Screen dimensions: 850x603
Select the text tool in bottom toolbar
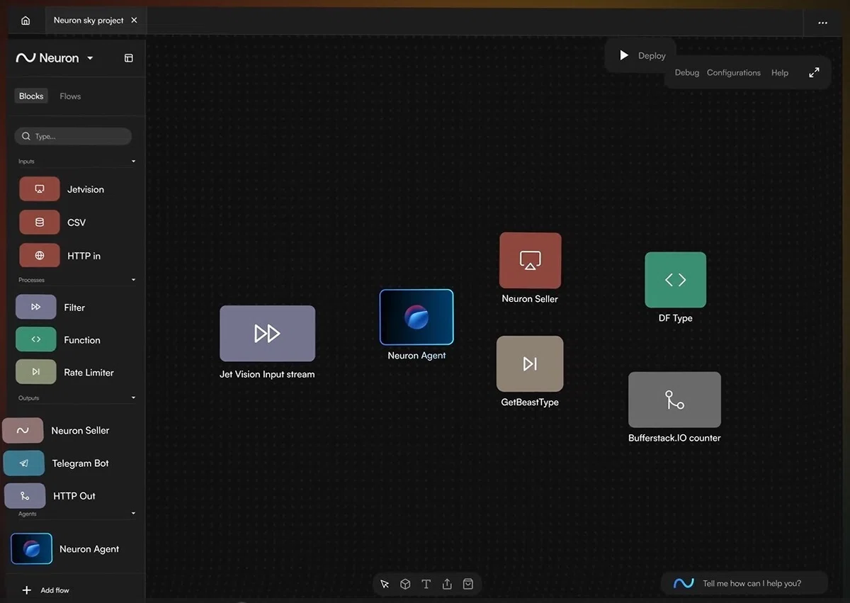tap(426, 585)
